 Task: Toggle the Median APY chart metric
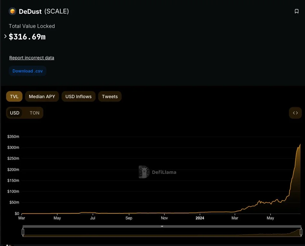pos(42,97)
